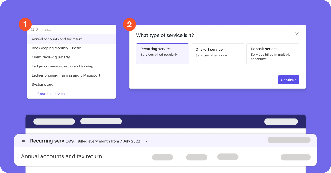Click the orange step 2 badge
Viewport: 331px width, 173px height.
pos(129,25)
